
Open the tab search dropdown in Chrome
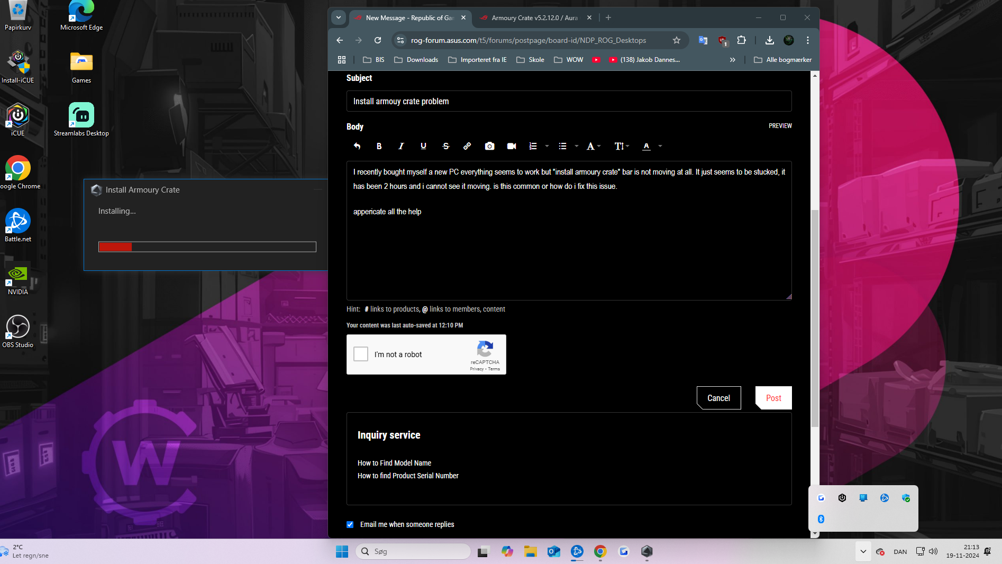339,17
